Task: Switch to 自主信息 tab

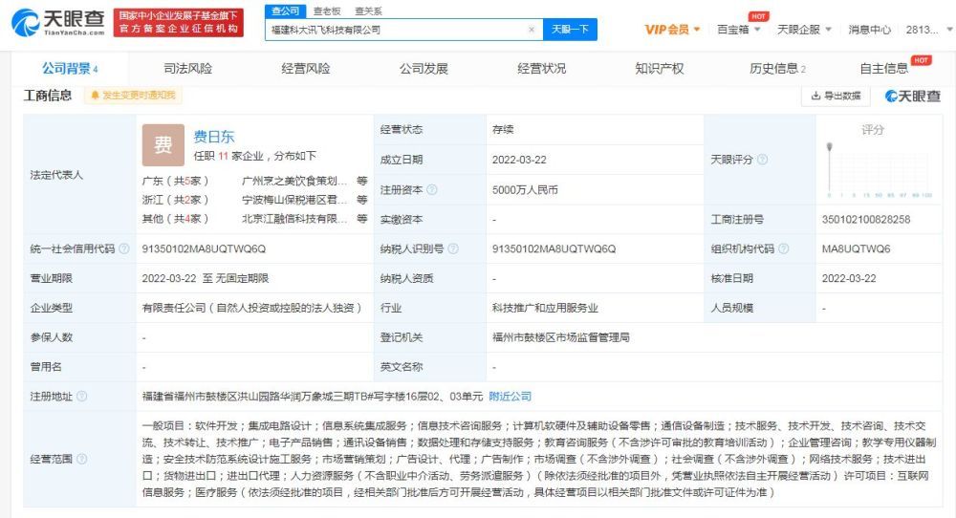Action: point(884,68)
